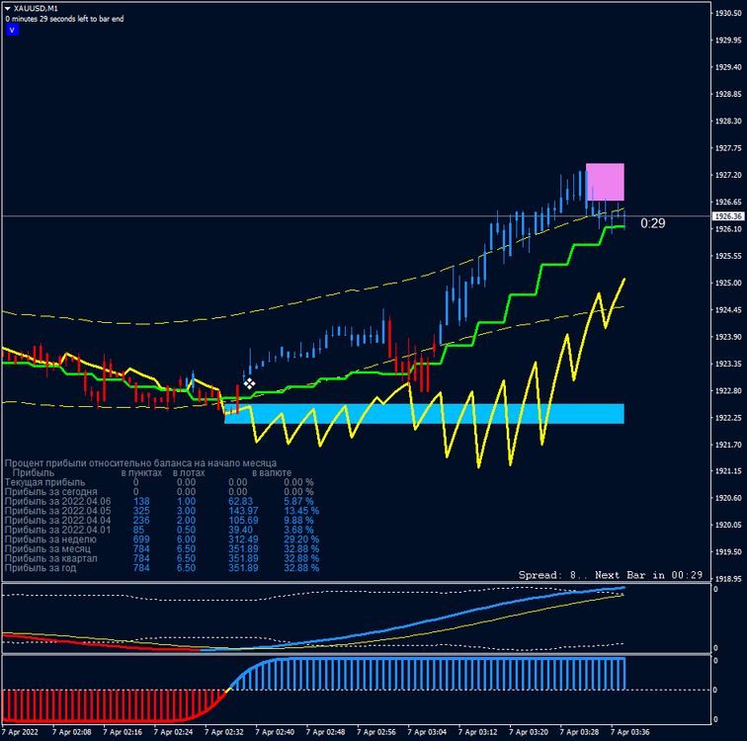Click the 29.20 % weekly value
This screenshot has height=741, width=747.
point(301,539)
